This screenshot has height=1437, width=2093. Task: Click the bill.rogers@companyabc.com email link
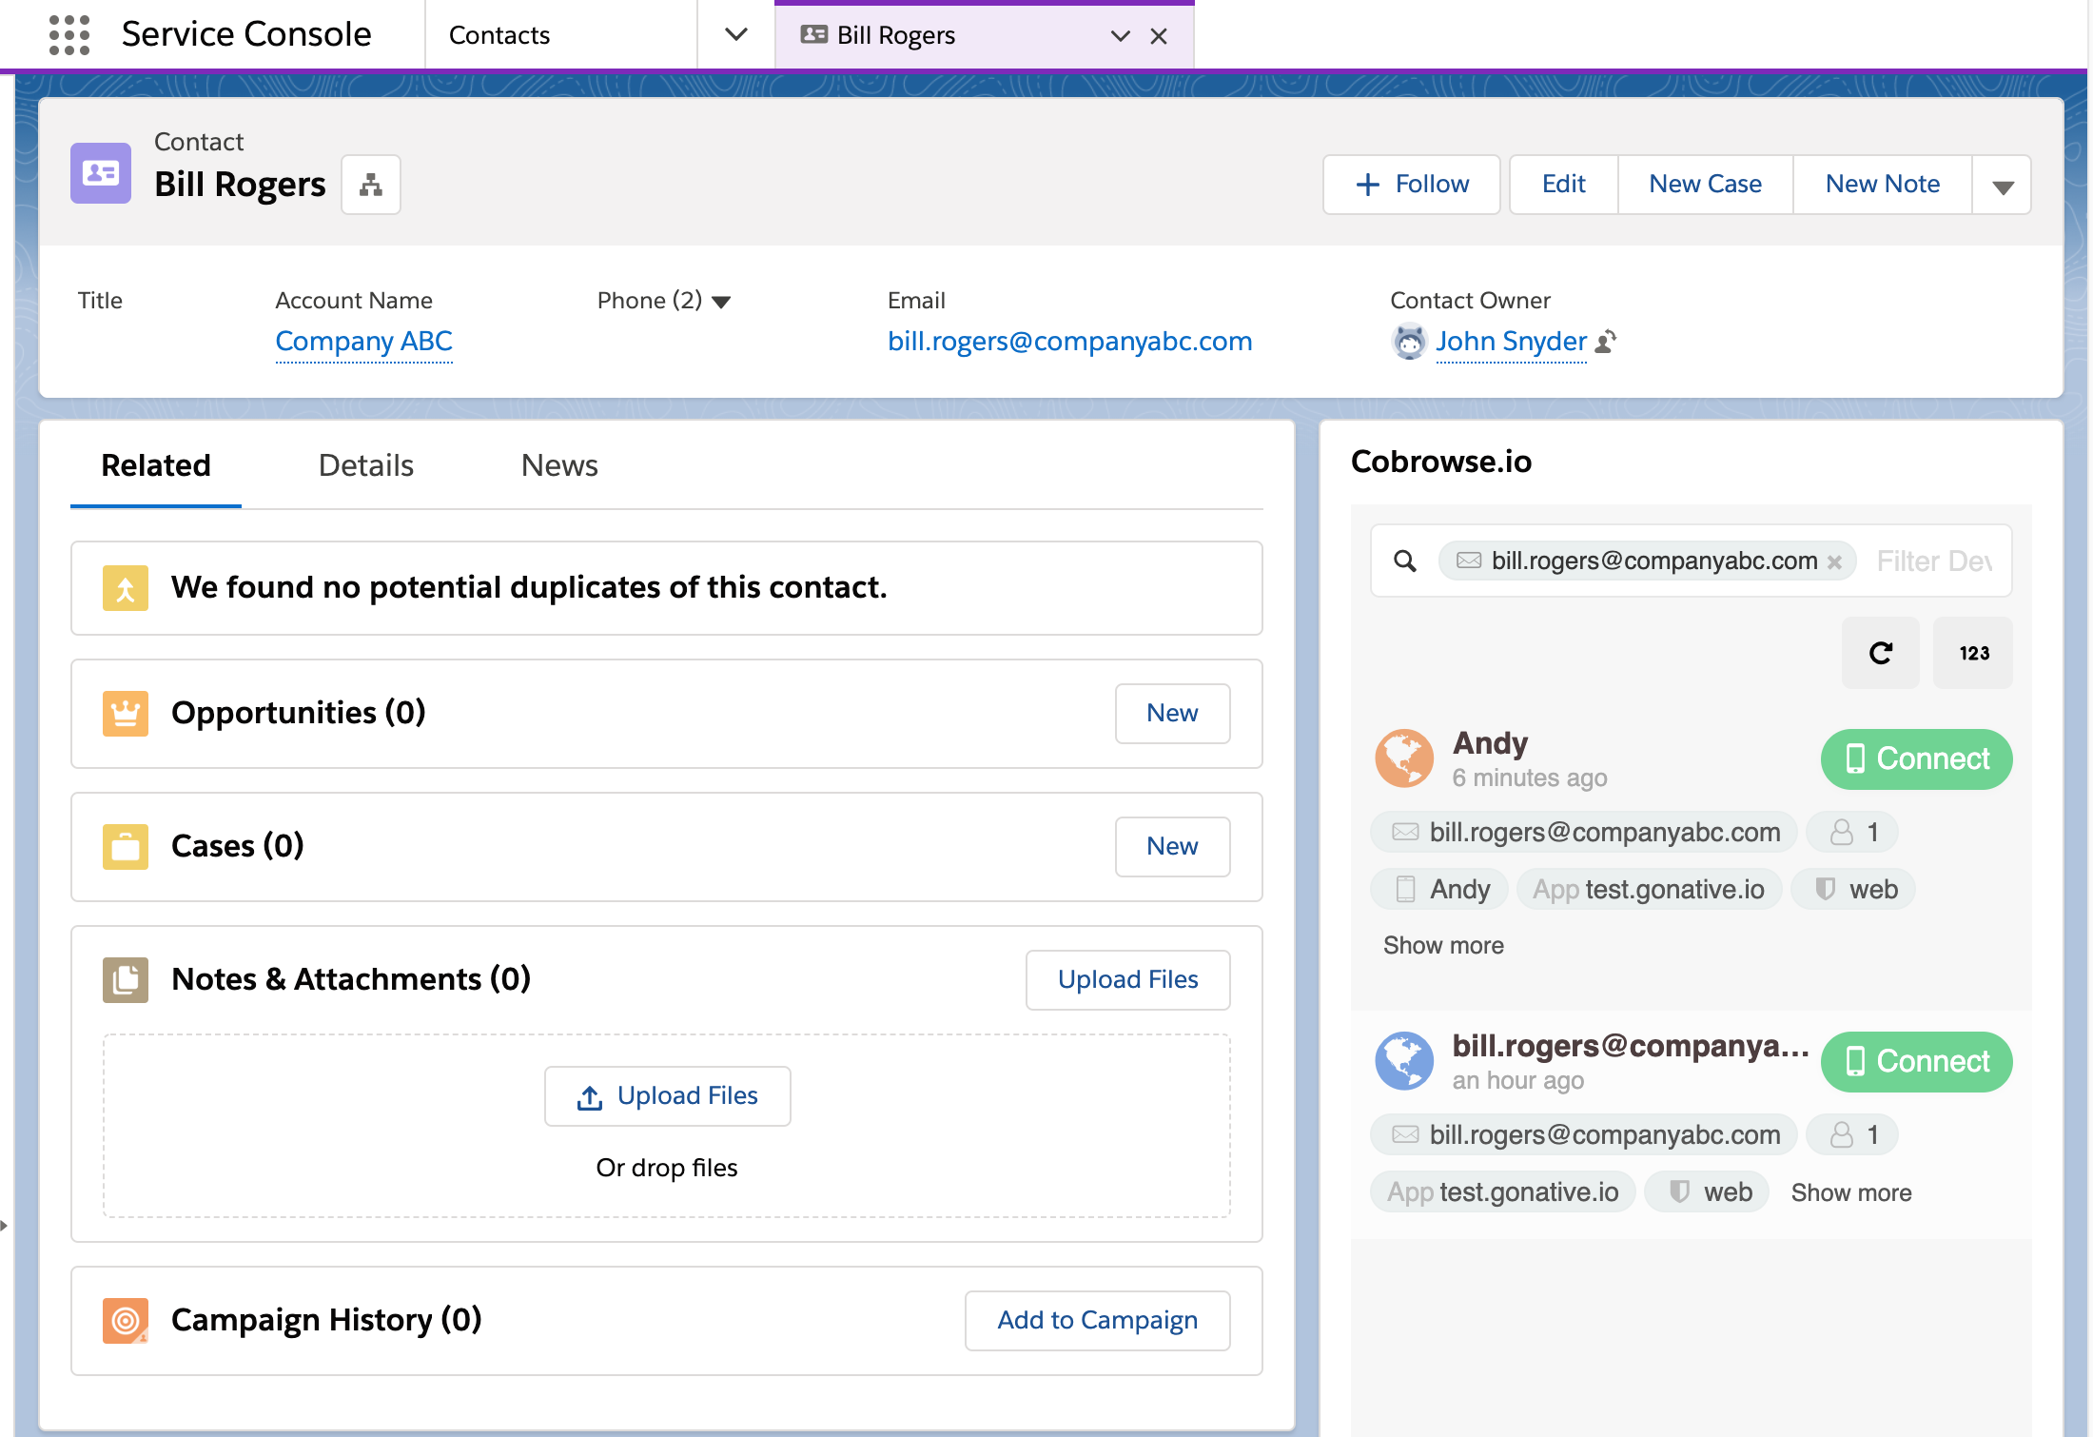[x=1070, y=341]
